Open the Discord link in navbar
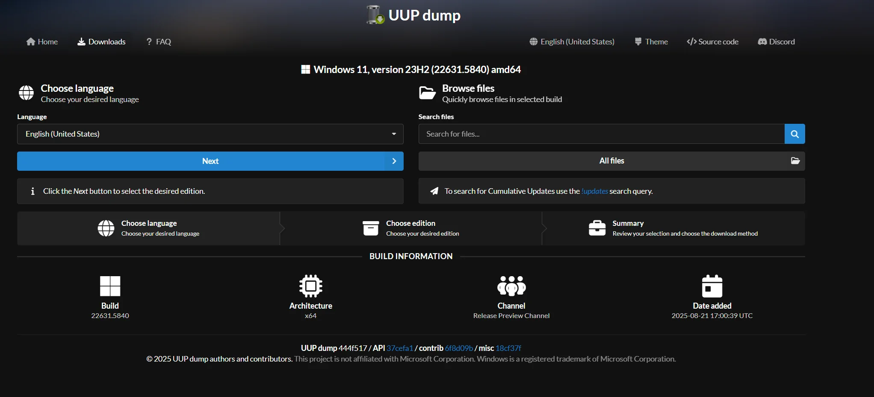Screen dimensions: 874x397 point(777,41)
